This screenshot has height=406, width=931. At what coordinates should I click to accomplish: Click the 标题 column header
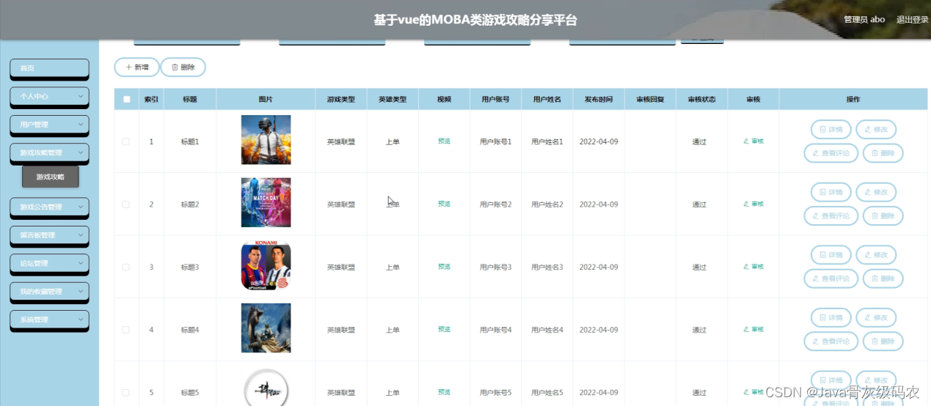coord(190,99)
